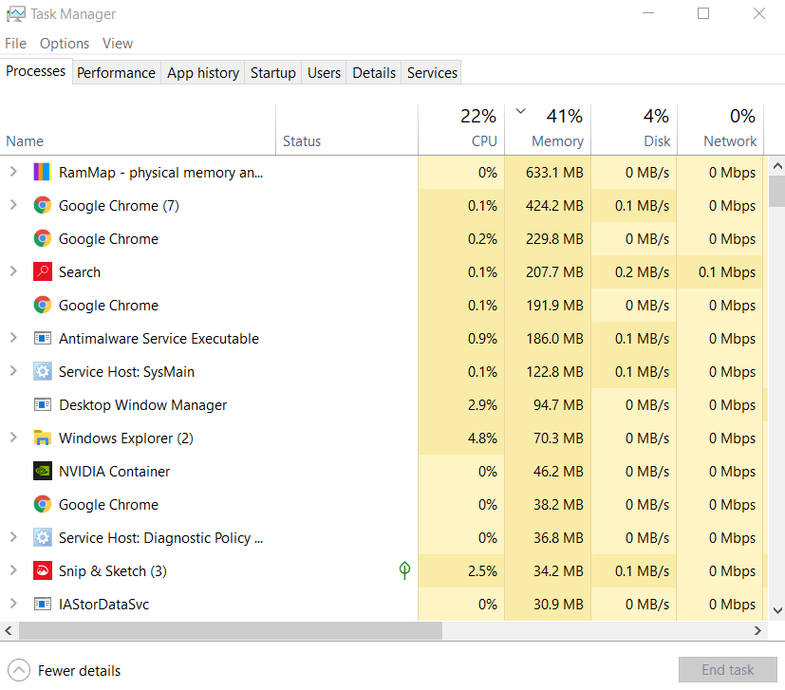This screenshot has height=690, width=785.
Task: Click the Snip & Sketch app icon
Action: (x=42, y=570)
